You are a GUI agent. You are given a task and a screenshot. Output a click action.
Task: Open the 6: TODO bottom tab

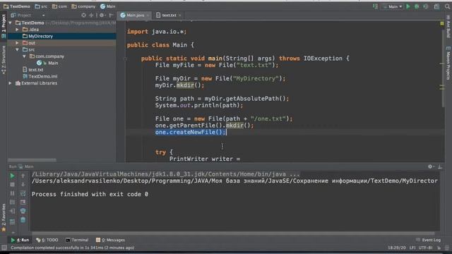(x=47, y=240)
